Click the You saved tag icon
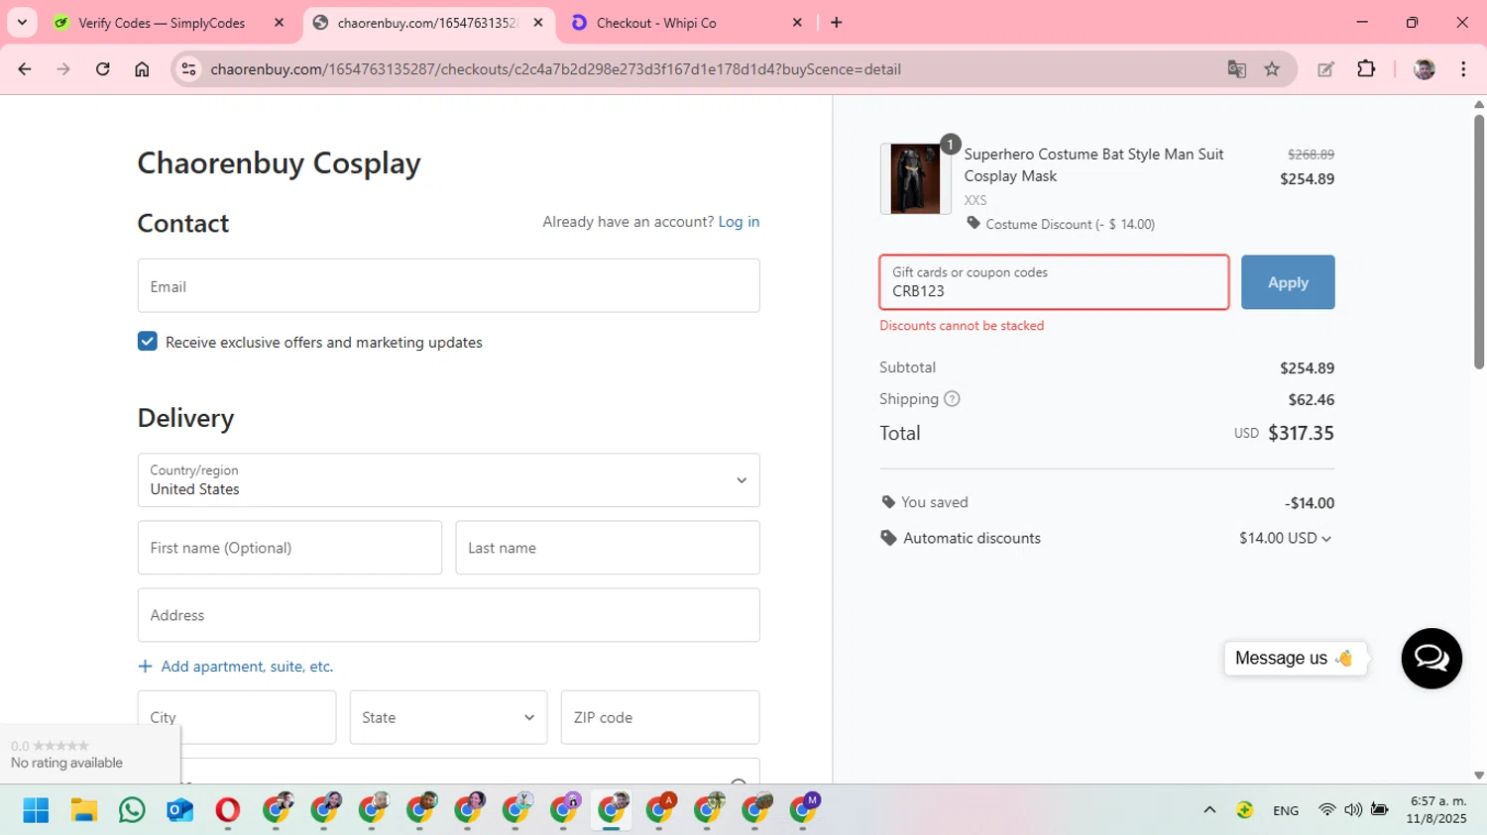The image size is (1487, 835). 888,502
